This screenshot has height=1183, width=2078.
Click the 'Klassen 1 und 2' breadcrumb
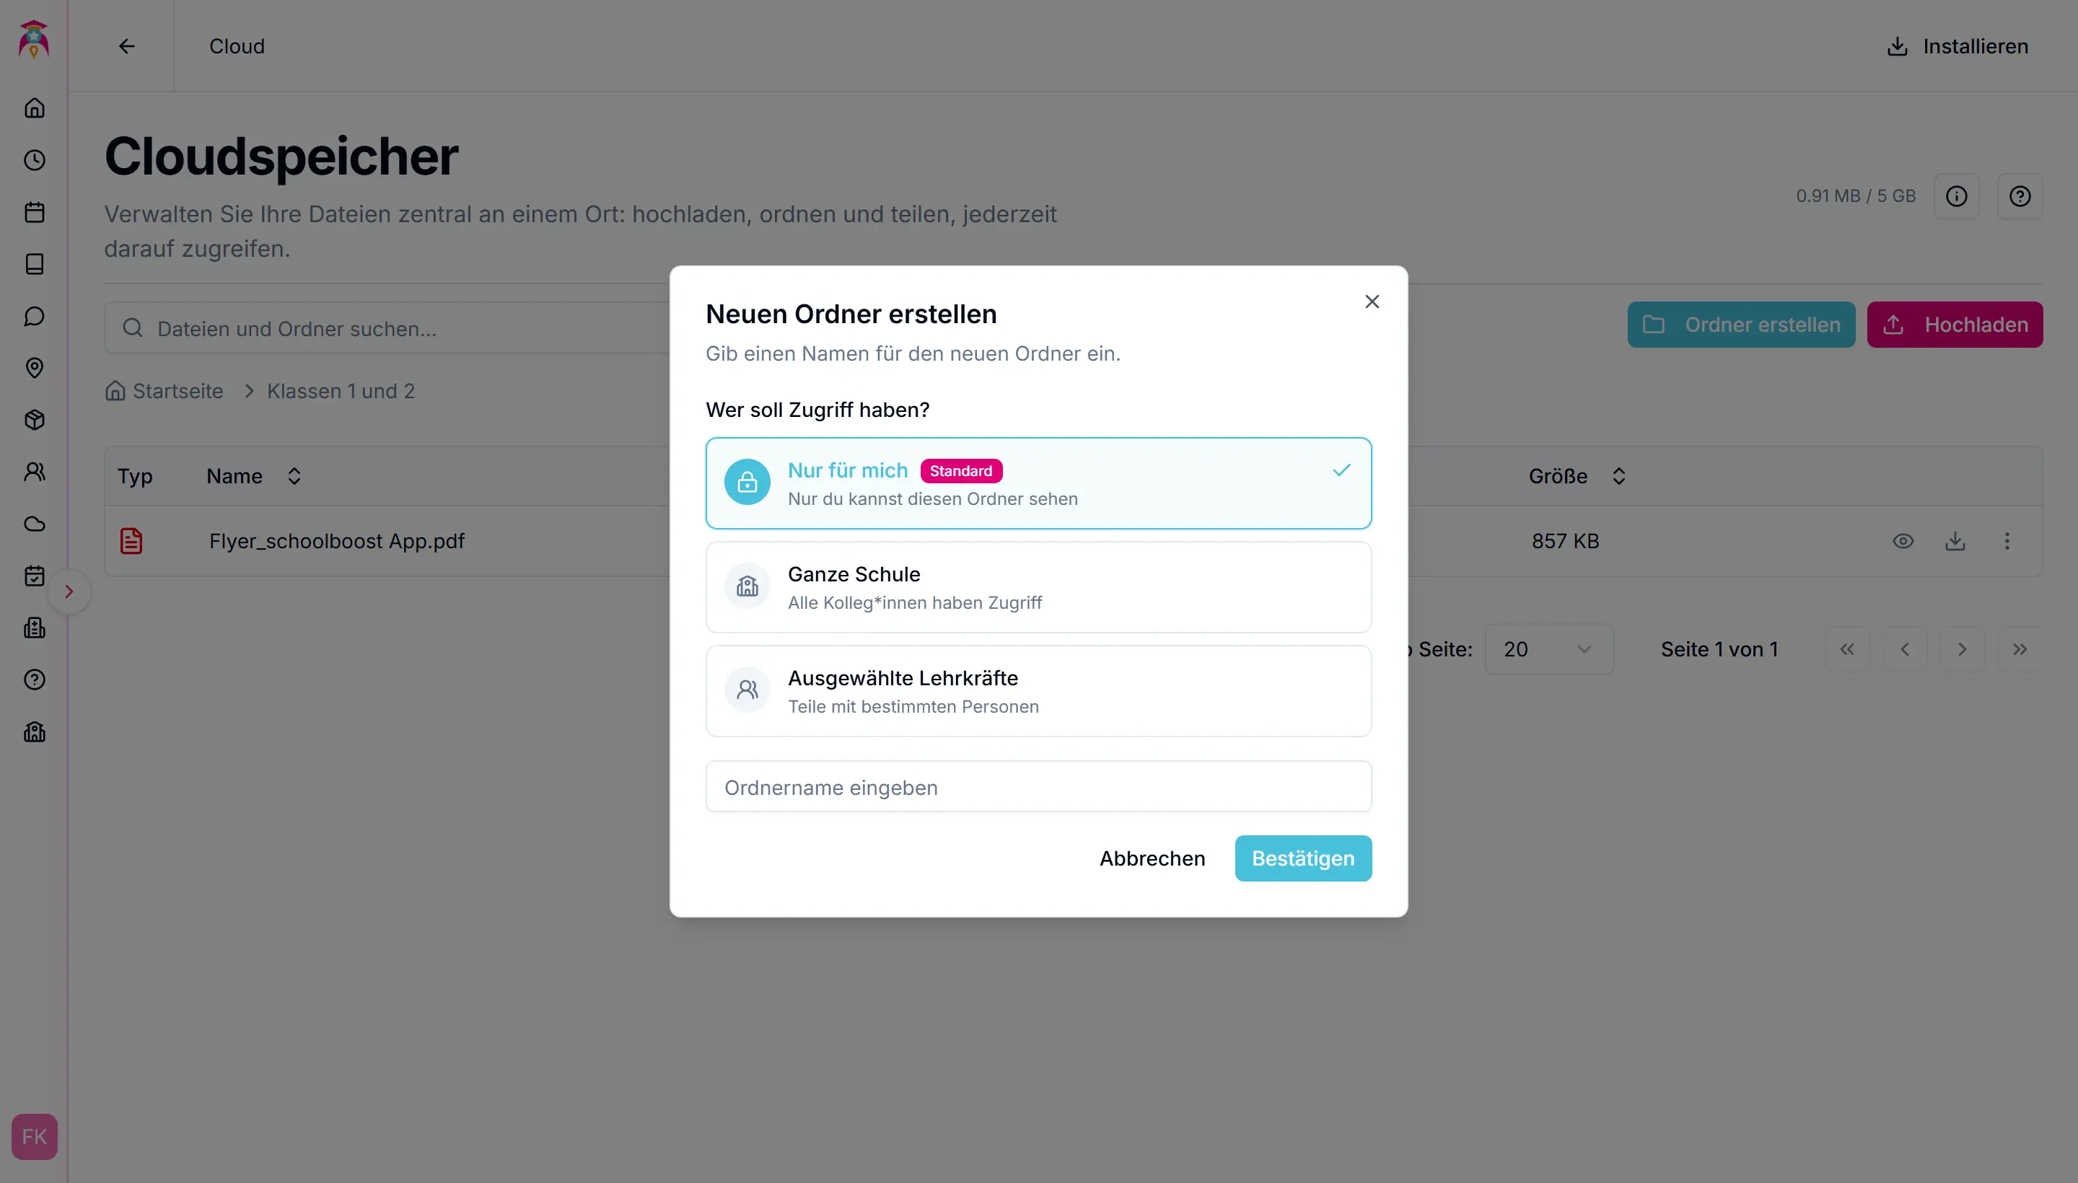[341, 391]
